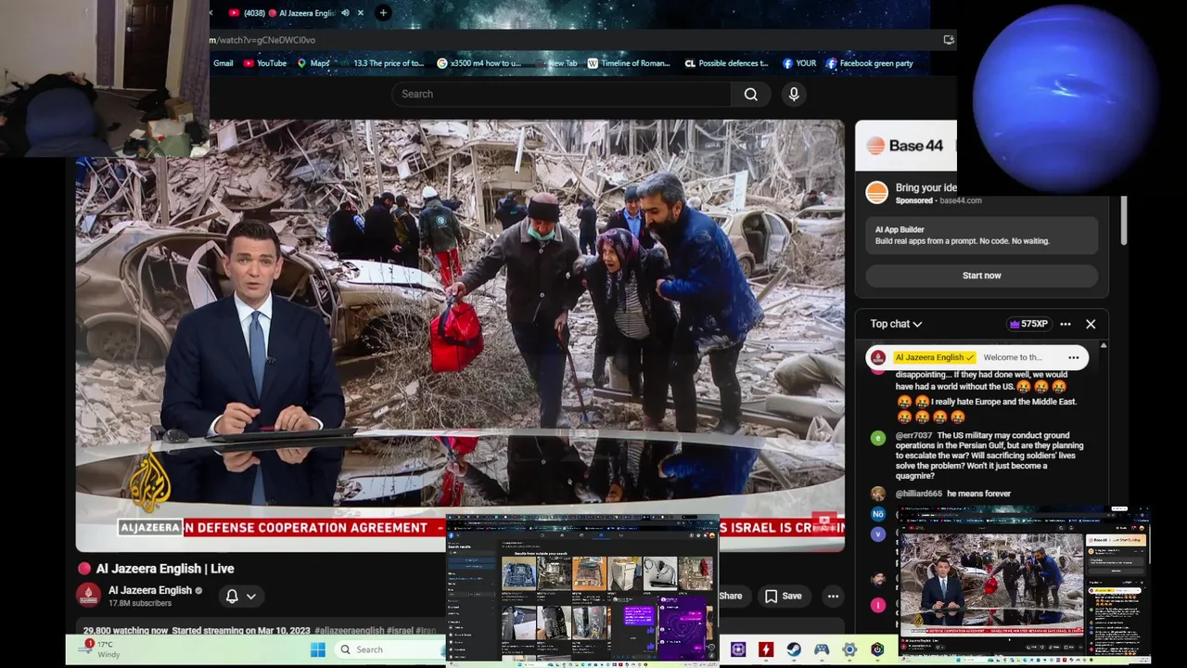Click the browser address bar URL

pyautogui.click(x=262, y=40)
